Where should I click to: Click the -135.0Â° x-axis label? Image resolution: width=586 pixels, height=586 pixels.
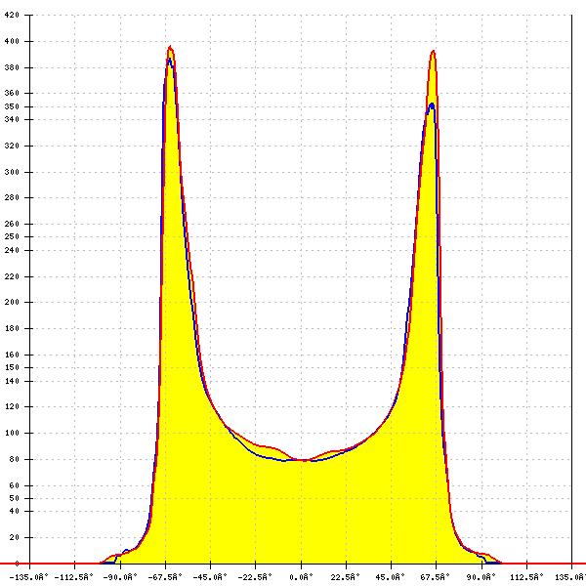pos(28,577)
